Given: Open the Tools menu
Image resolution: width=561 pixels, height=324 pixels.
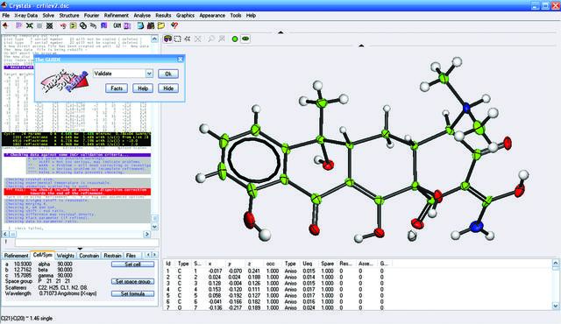Looking at the screenshot, I should (x=236, y=16).
